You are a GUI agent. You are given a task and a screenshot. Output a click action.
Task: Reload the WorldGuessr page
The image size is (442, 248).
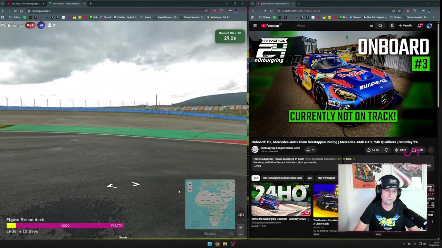[x=15, y=11]
